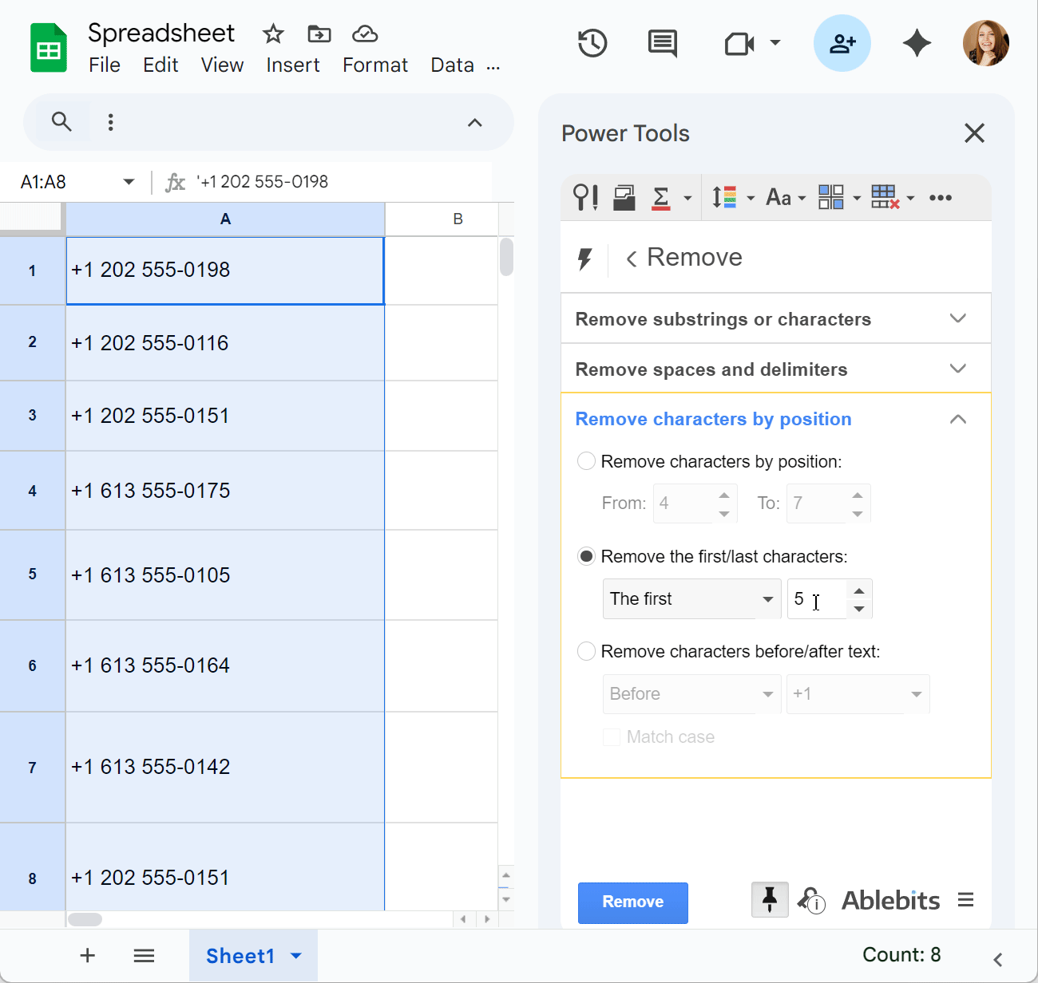This screenshot has width=1038, height=983.
Task: Open the Format menu
Action: [x=374, y=65]
